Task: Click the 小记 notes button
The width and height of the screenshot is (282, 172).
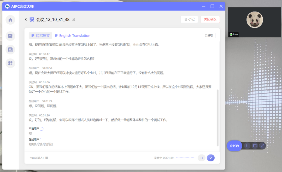Action: point(189,19)
